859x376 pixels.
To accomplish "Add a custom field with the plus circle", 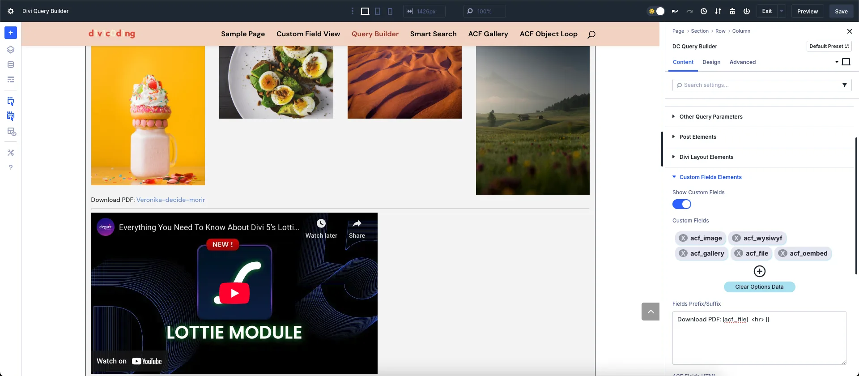I will [759, 271].
